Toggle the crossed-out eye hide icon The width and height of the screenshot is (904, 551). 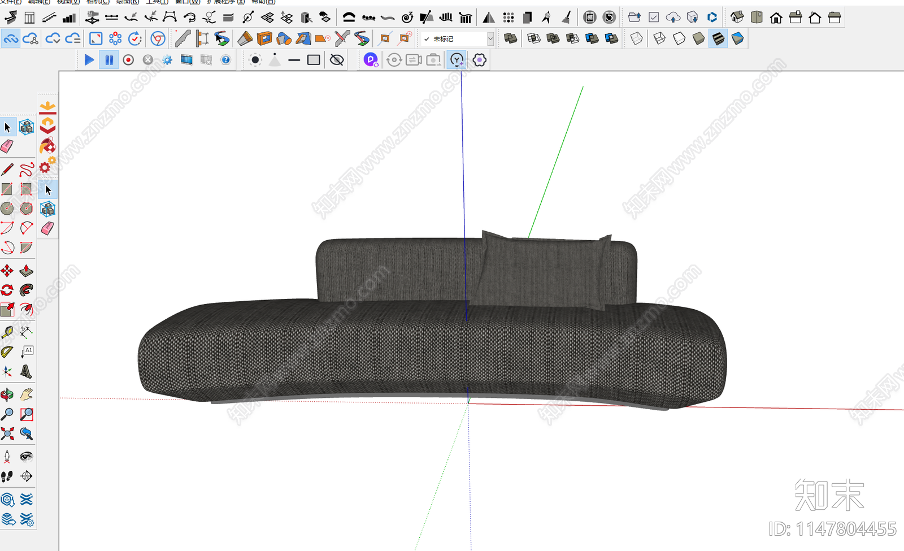(337, 60)
